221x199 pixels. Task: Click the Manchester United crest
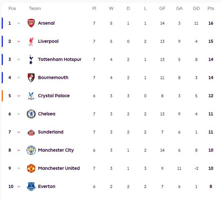pyautogui.click(x=31, y=168)
